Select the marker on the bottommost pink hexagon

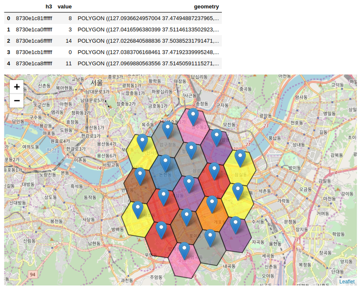(x=184, y=251)
